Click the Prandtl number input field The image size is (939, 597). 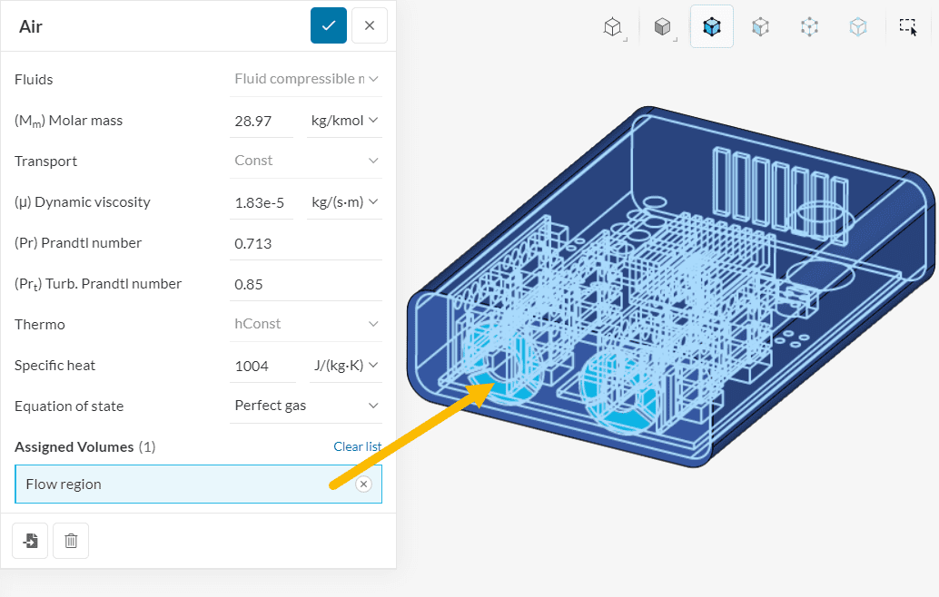pos(307,243)
